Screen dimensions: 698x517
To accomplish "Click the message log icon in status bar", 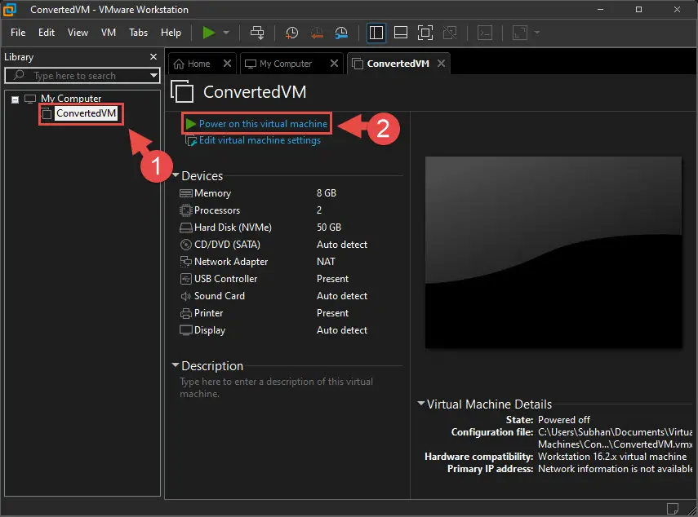I will tap(673, 509).
